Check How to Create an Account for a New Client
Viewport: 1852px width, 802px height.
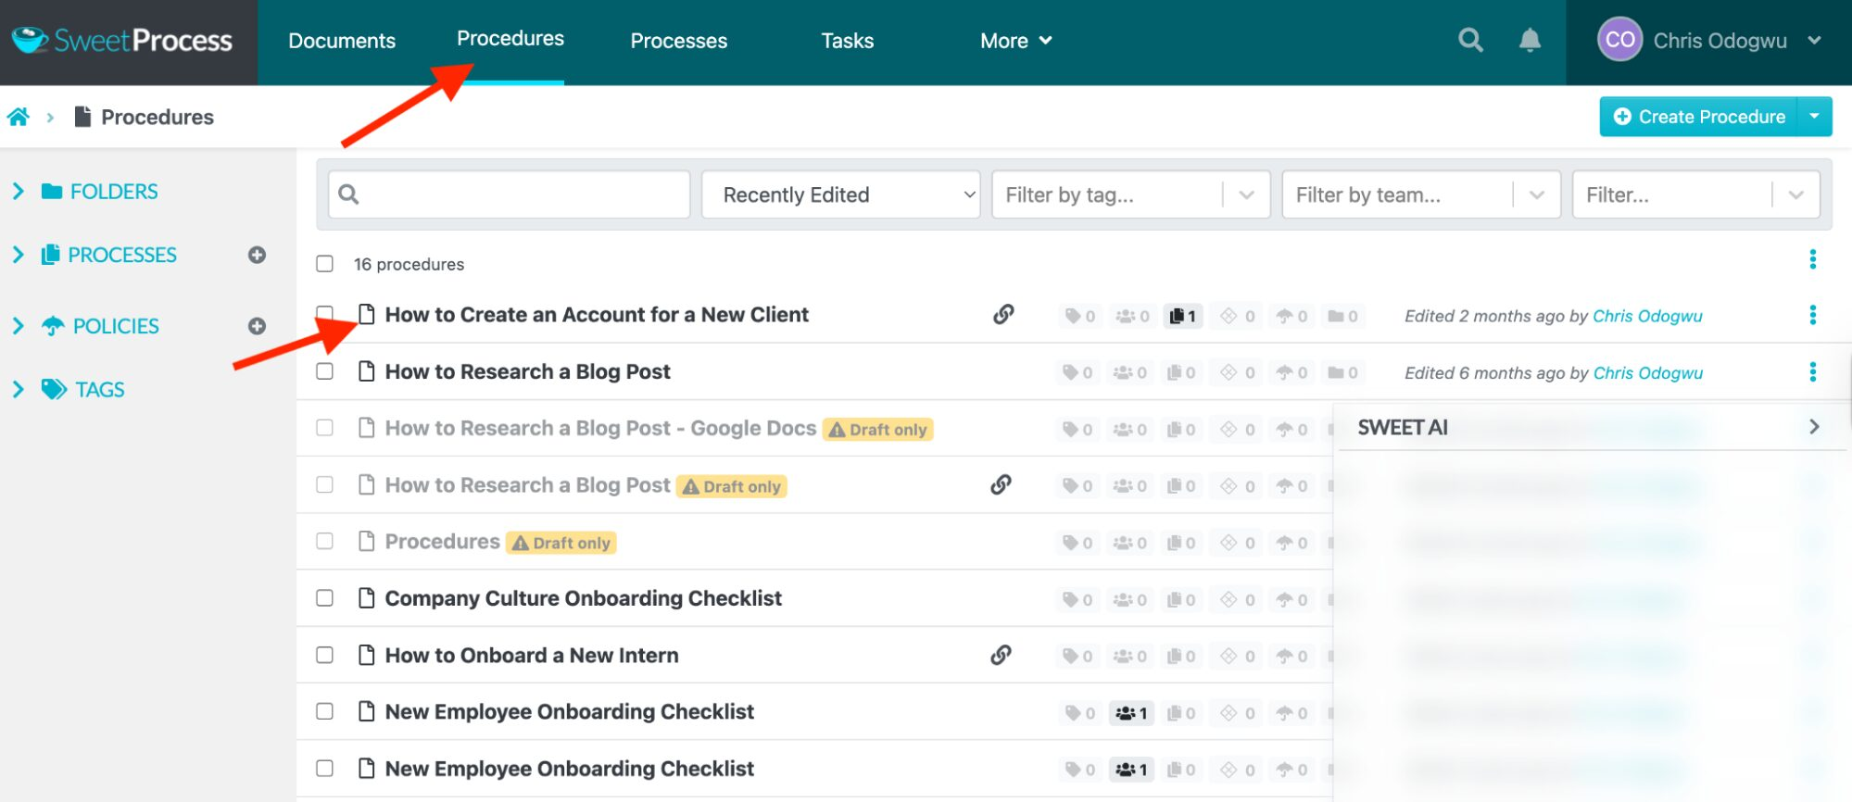point(324,314)
